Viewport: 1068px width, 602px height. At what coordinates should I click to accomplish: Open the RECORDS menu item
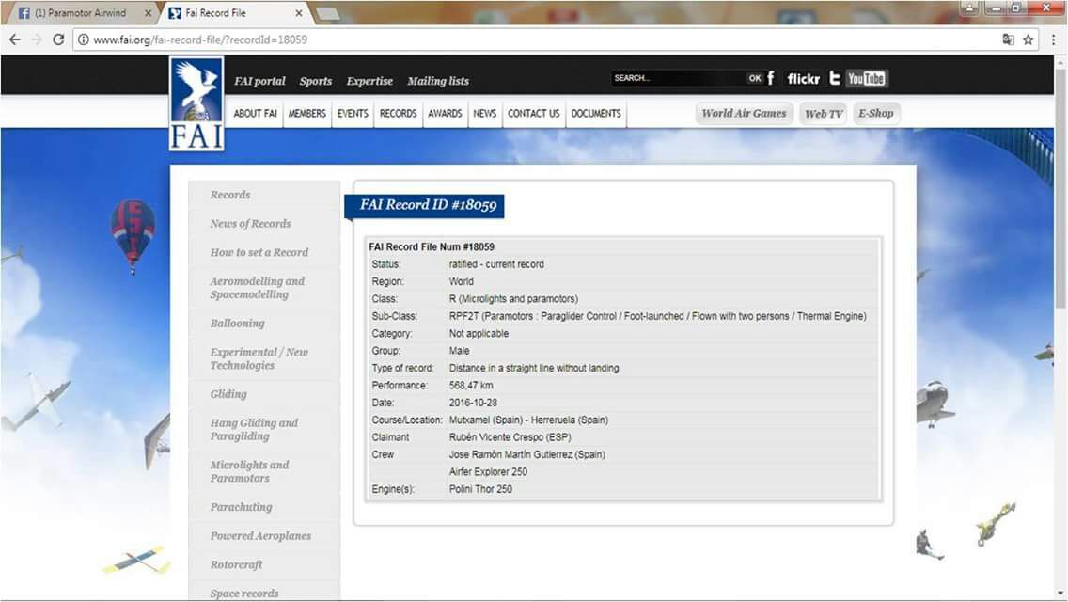[x=398, y=114]
